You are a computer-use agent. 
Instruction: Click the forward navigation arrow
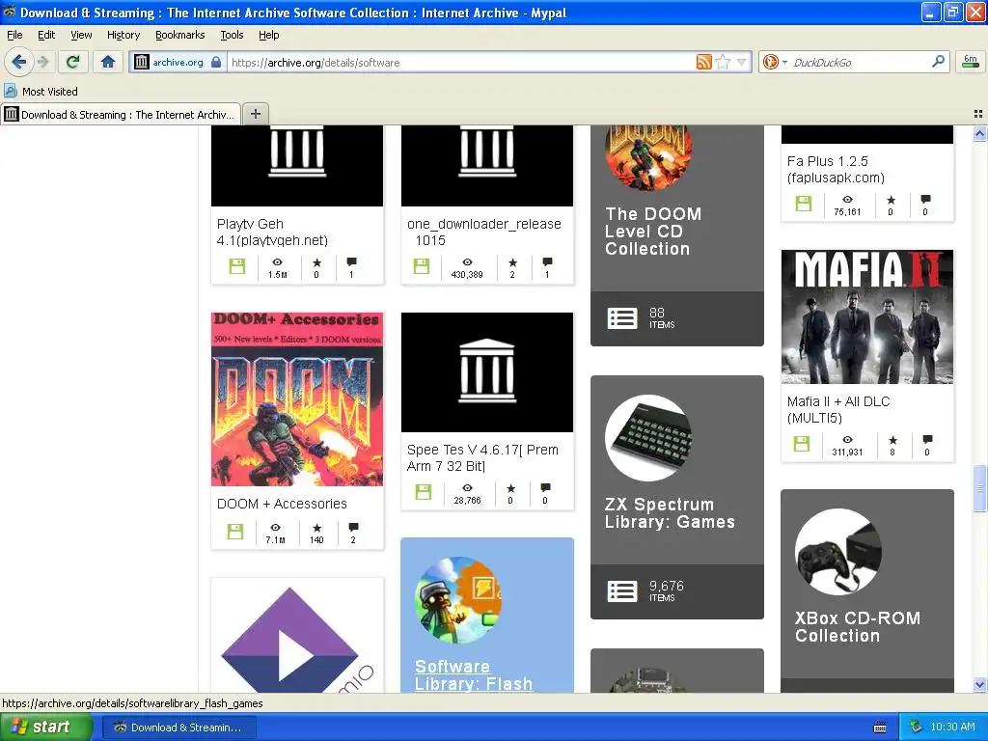(x=42, y=62)
